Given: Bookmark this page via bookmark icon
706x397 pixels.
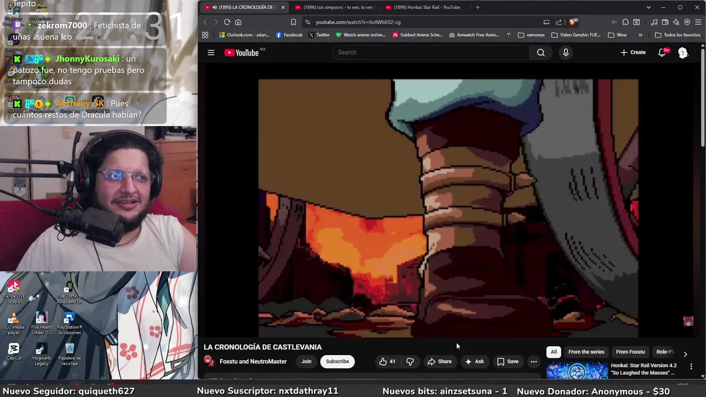Looking at the screenshot, I should pos(293,22).
